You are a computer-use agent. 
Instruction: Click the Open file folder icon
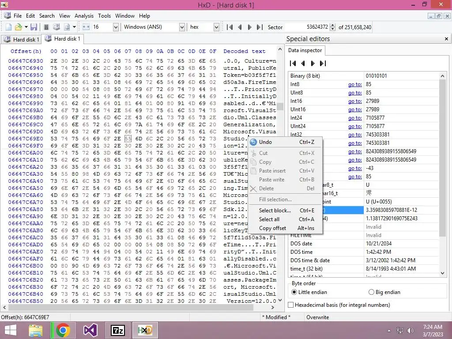18,27
